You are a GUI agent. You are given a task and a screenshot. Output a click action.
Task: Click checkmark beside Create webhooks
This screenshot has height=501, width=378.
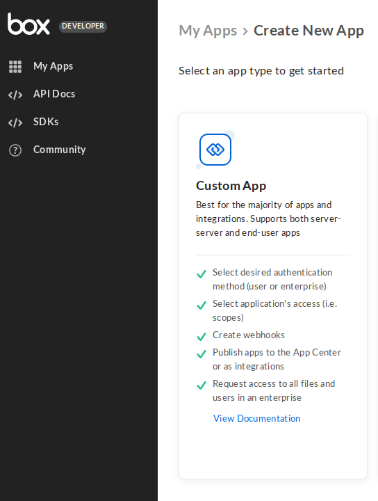(x=202, y=337)
